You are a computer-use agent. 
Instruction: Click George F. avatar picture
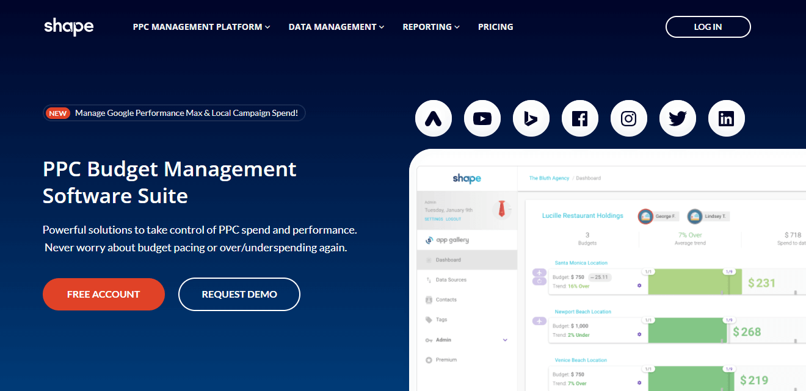[x=645, y=216]
